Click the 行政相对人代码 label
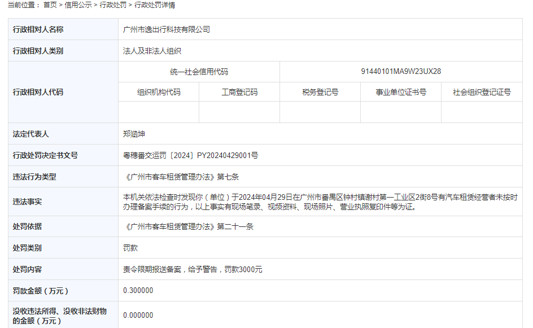 [38, 92]
